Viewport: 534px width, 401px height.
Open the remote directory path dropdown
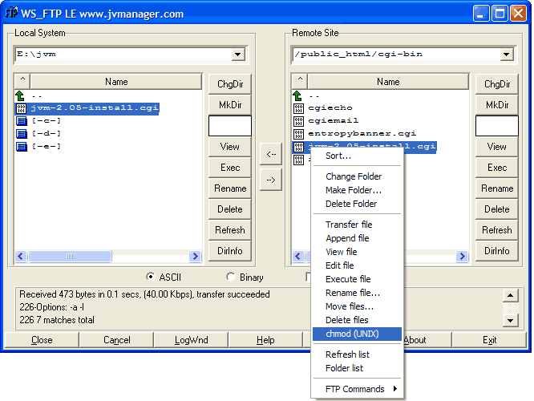pyautogui.click(x=507, y=55)
